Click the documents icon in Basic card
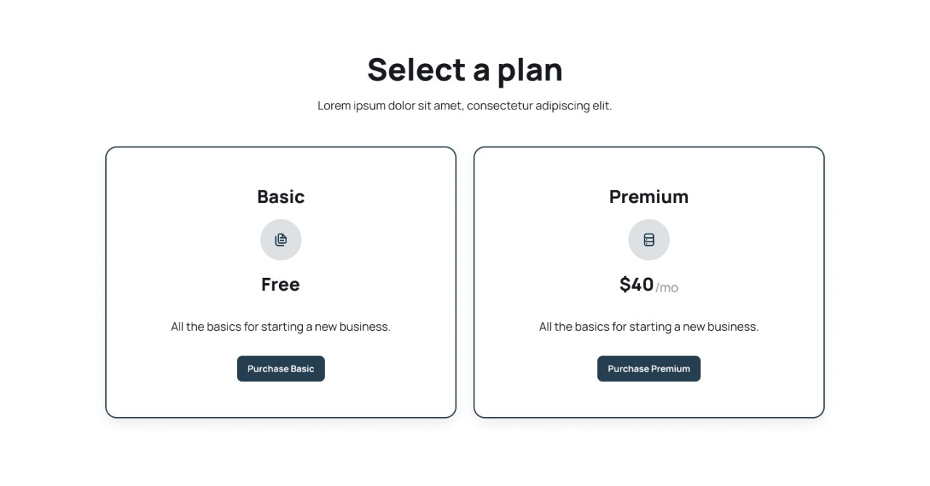Screen dimensions: 930x486 coord(280,239)
